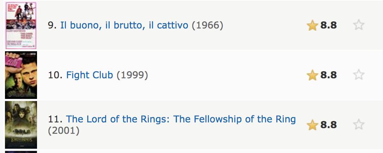Click the empty rate star for Fight Club
The width and height of the screenshot is (383, 153).
tap(358, 75)
